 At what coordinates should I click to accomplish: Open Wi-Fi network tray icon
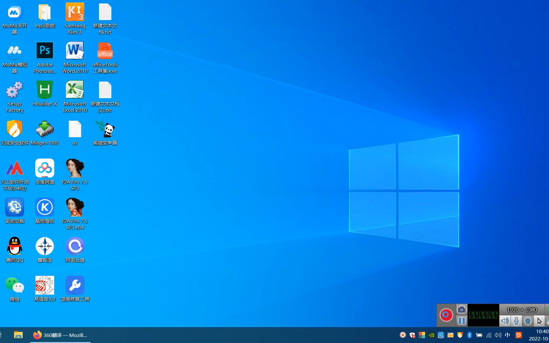[489, 335]
